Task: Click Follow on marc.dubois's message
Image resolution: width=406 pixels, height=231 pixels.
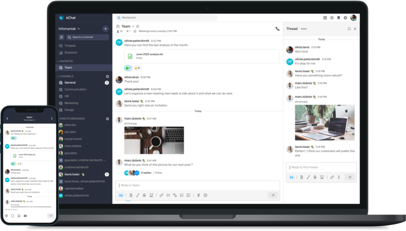Action: pyautogui.click(x=159, y=173)
